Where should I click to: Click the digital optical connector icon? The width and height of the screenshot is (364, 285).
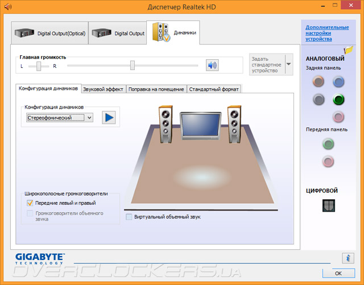(x=329, y=205)
